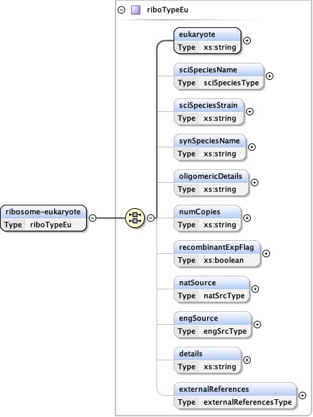
Task: Expand the synSpeciesName element
Action: (251, 147)
